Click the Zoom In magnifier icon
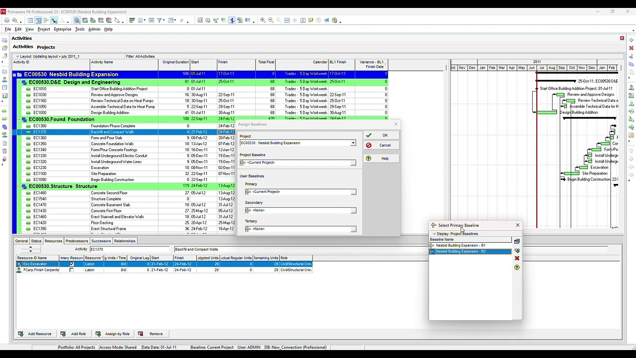636x358 pixels. (x=263, y=20)
